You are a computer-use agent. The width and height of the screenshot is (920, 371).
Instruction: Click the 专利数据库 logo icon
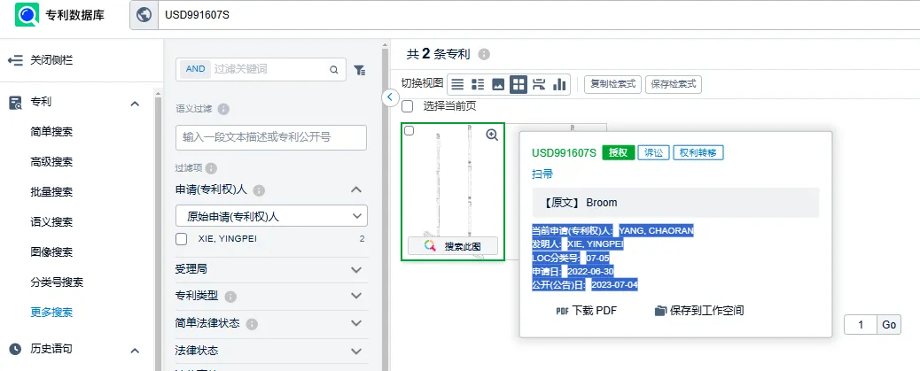[x=27, y=15]
